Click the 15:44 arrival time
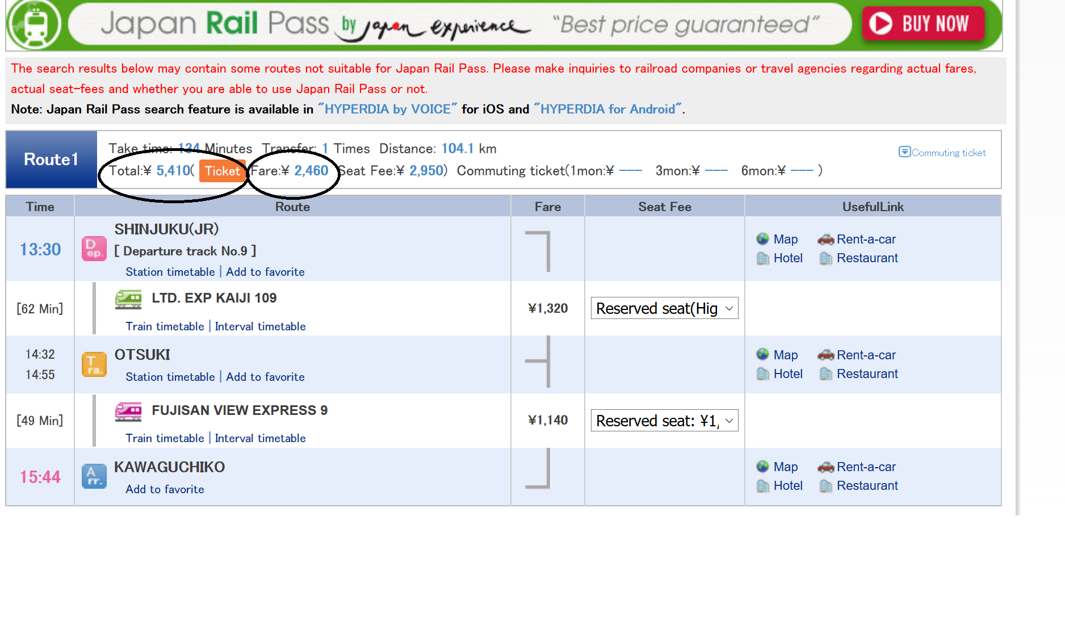Viewport: 1065px width, 621px height. [40, 477]
